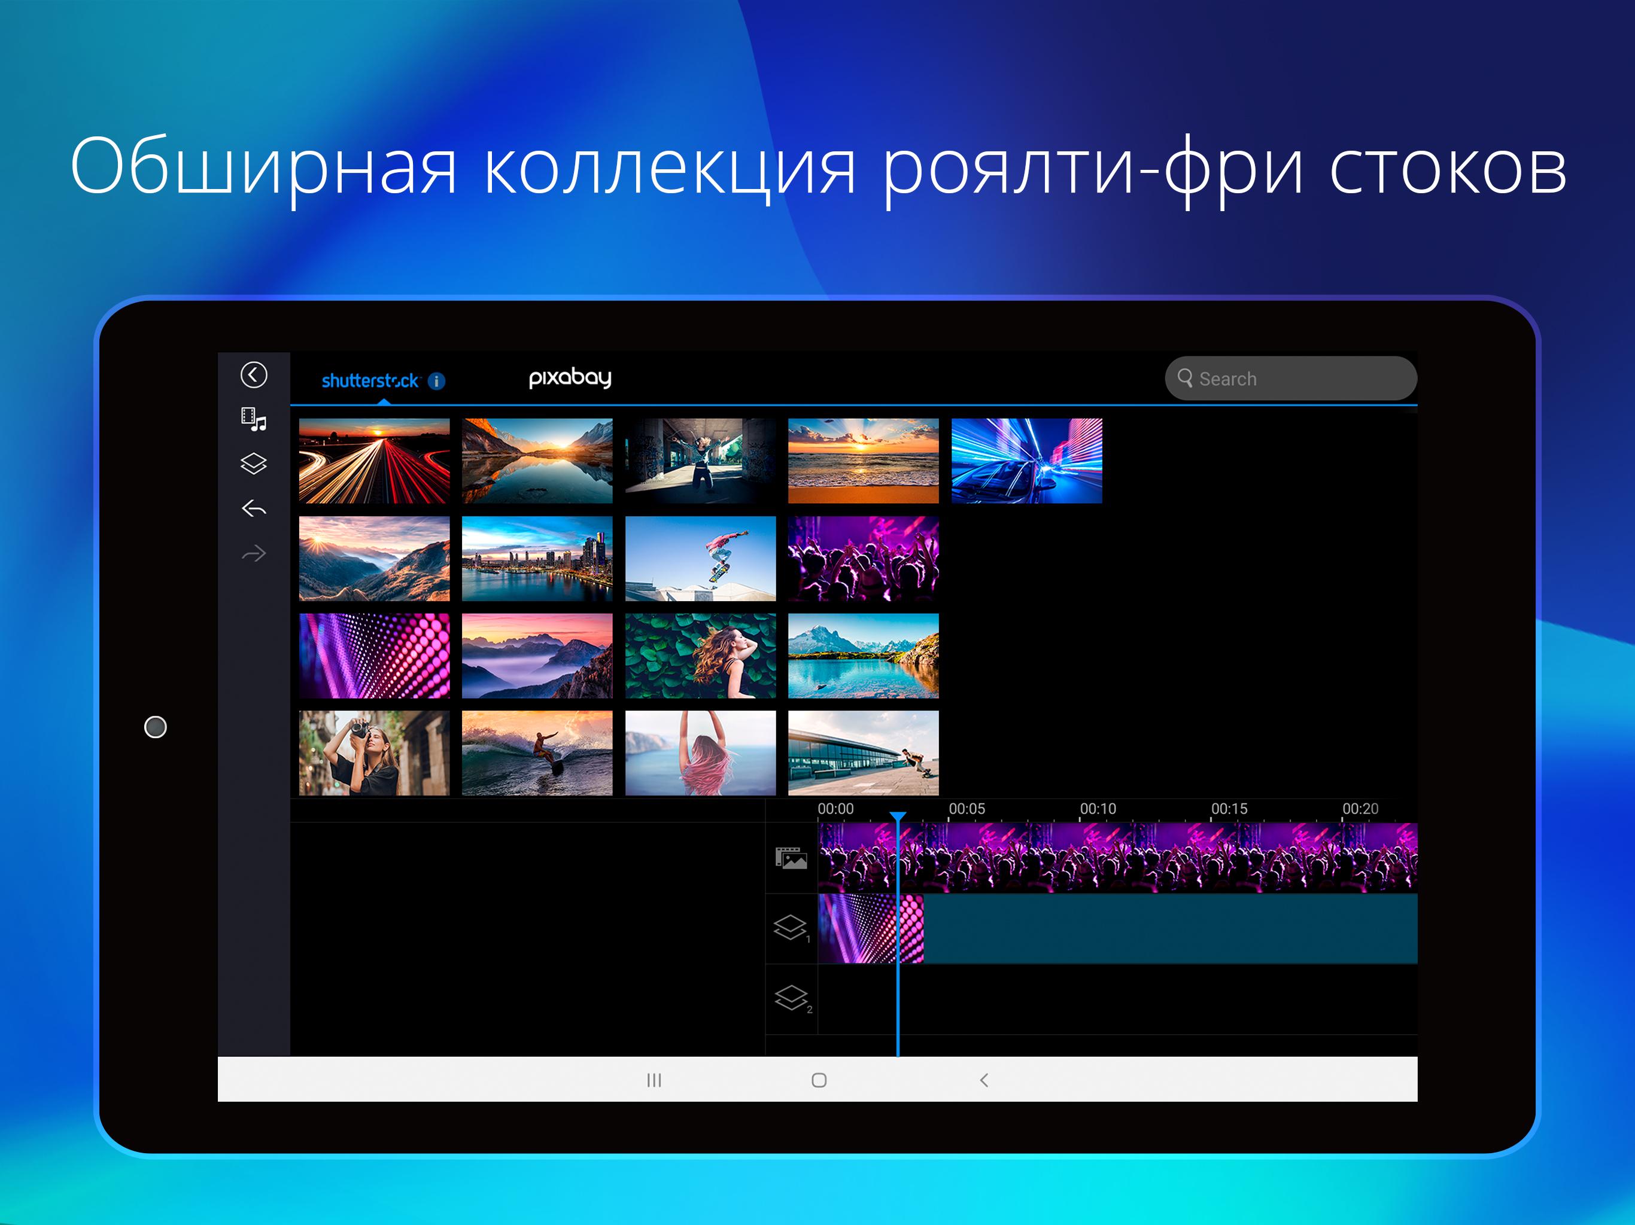This screenshot has height=1225, width=1635.
Task: Select the city skyline at dusk thumbnail
Action: (537, 559)
